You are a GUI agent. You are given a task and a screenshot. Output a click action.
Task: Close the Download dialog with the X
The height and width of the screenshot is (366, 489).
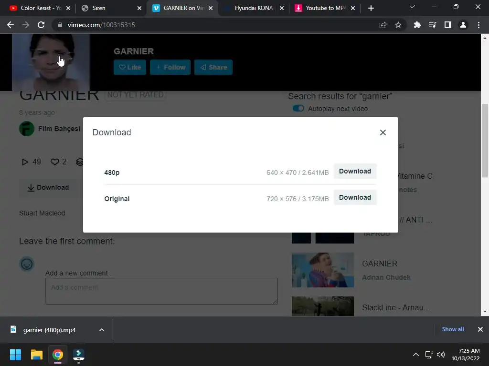(x=383, y=132)
